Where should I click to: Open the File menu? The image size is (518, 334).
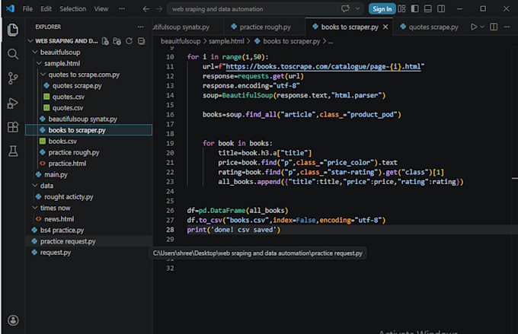(27, 9)
